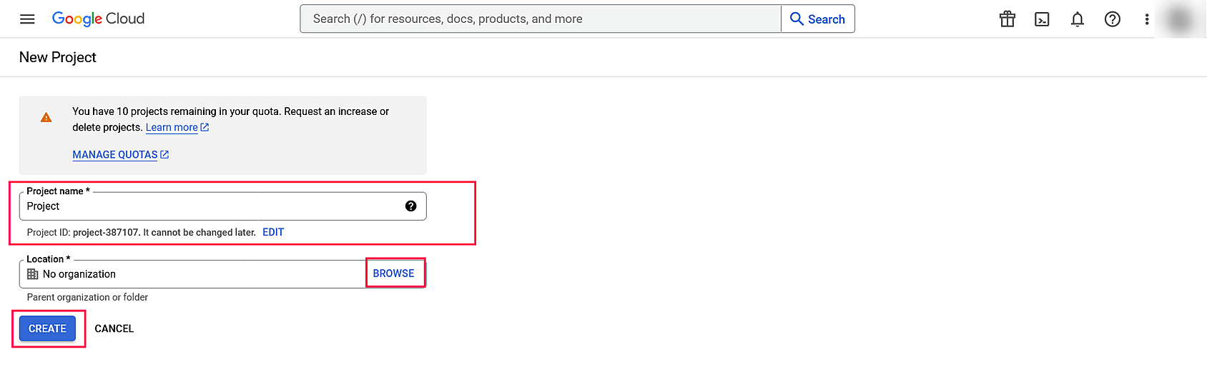Follow the Learn more link
Screen dimensions: 1207x372
point(172,128)
